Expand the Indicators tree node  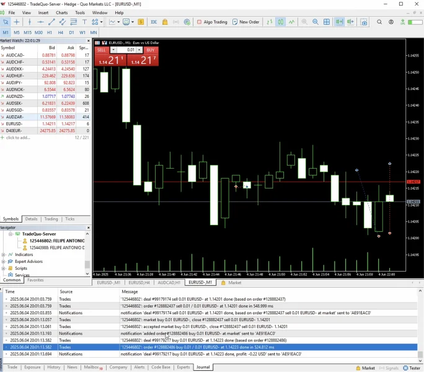click(3, 255)
